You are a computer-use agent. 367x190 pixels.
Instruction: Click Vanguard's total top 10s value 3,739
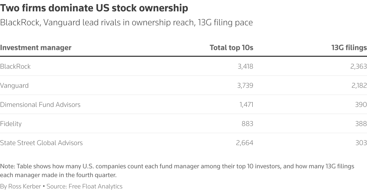(x=245, y=85)
